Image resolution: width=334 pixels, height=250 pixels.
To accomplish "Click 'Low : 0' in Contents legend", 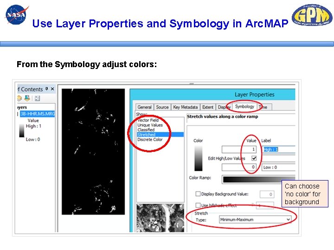I will [x=33, y=139].
